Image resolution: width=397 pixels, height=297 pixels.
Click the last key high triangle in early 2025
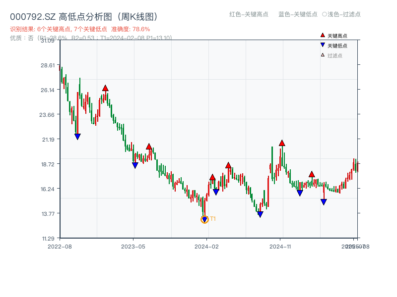[x=312, y=174]
